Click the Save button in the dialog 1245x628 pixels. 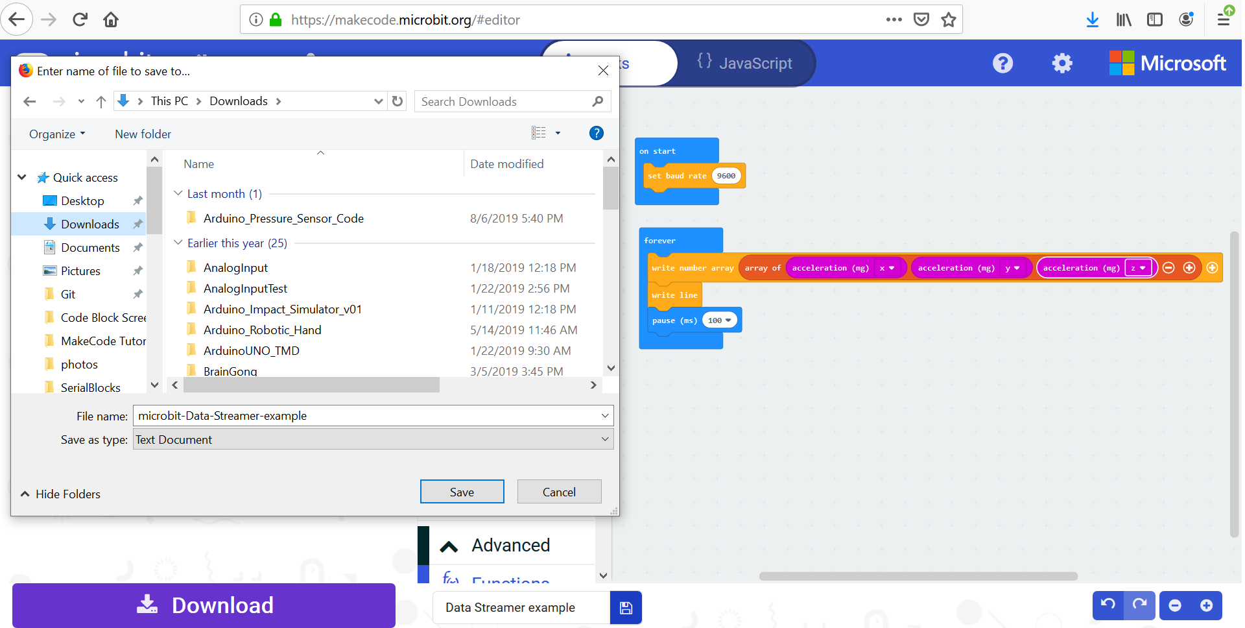(x=462, y=491)
